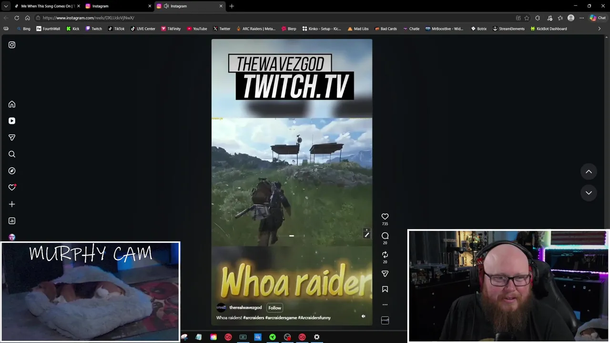Open the Twitch bookmark
Viewport: 610px width, 343px height.
[x=93, y=29]
